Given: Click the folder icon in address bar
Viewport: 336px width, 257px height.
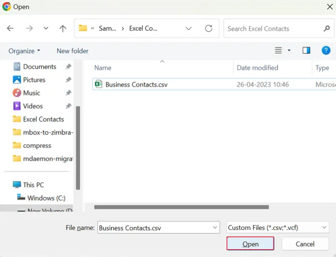Looking at the screenshot, I should click(83, 28).
